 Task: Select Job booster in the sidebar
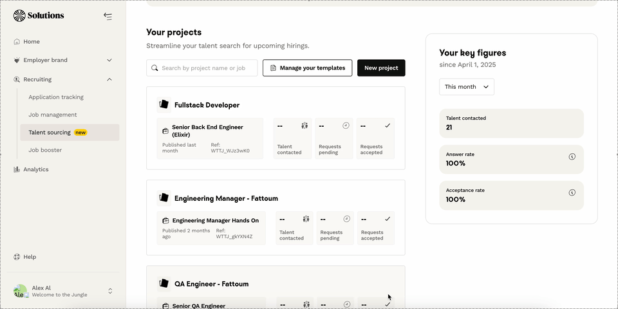click(45, 150)
